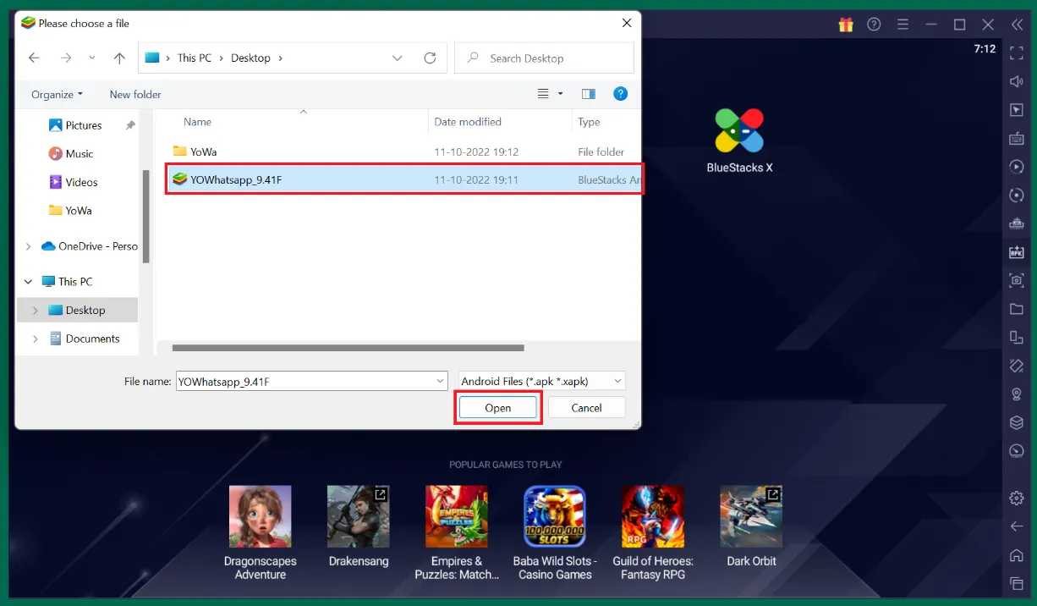Open Guild of Heroes game thumbnail
The width and height of the screenshot is (1037, 606).
click(x=653, y=516)
